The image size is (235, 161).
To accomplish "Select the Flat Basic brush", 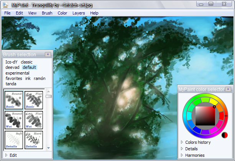I will point(34,100).
